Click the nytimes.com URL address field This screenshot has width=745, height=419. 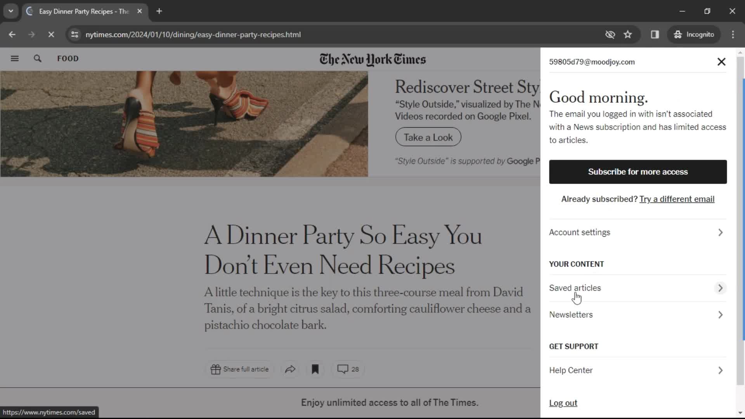(193, 35)
